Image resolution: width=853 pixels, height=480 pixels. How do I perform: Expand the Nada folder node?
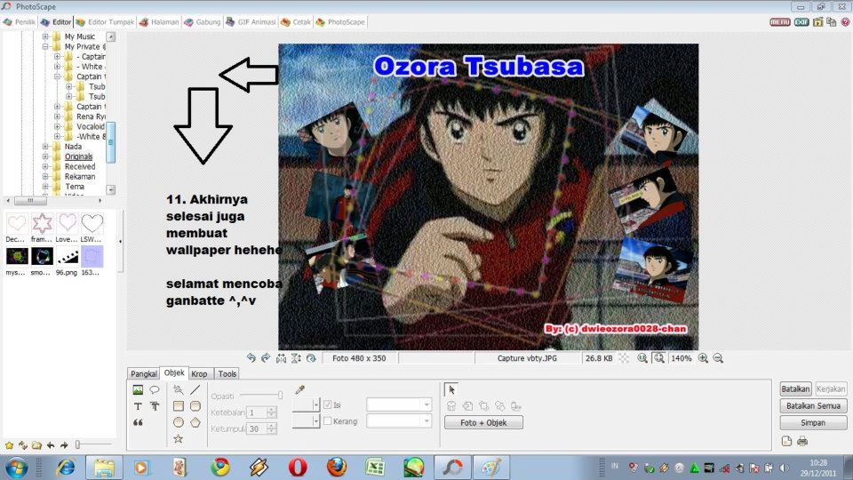[x=45, y=147]
